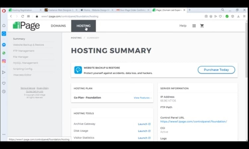This screenshot has width=249, height=149.
Task: Click the snapshot camera icon in address bar
Action: (206, 16)
